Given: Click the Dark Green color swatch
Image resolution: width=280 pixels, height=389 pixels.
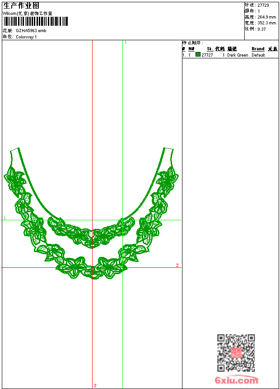Looking at the screenshot, I should coord(198,54).
